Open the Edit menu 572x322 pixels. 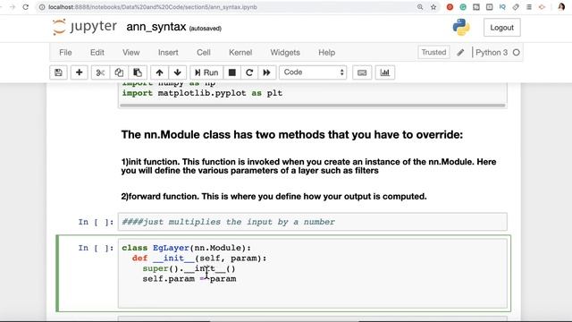[97, 53]
